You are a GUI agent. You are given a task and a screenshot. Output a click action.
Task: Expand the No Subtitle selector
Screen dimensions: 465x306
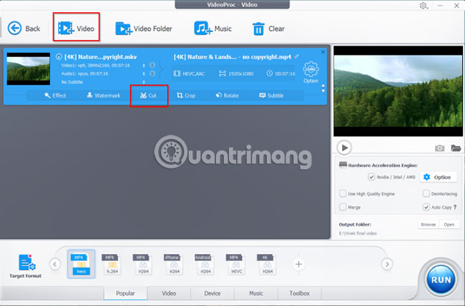144,82
